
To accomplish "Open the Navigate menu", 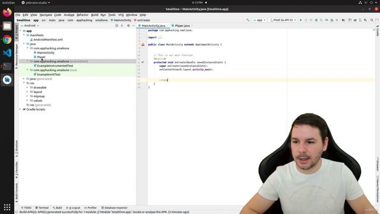I will point(46,15).
